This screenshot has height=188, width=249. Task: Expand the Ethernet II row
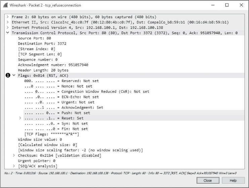7,22
